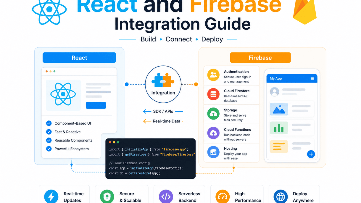Click 'Deploy your app with ease' description
Viewport: 361px width, 203px height.
tap(236, 156)
